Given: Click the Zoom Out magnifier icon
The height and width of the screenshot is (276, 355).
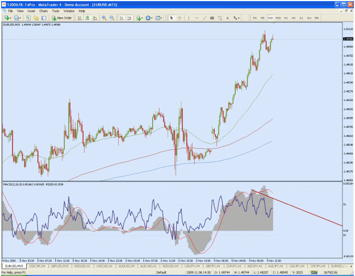Looking at the screenshot, I should point(112,18).
